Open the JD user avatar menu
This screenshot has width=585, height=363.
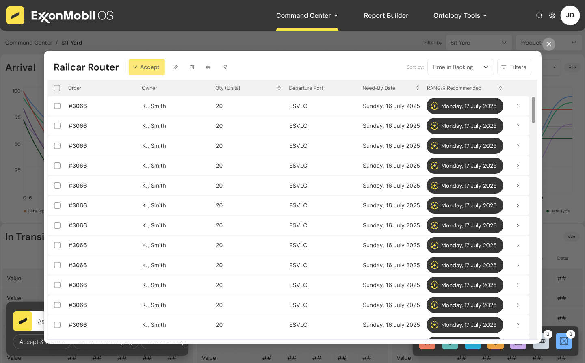pos(570,15)
